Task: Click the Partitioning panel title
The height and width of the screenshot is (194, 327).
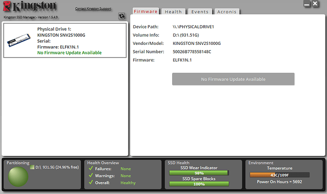Action: click(18, 163)
